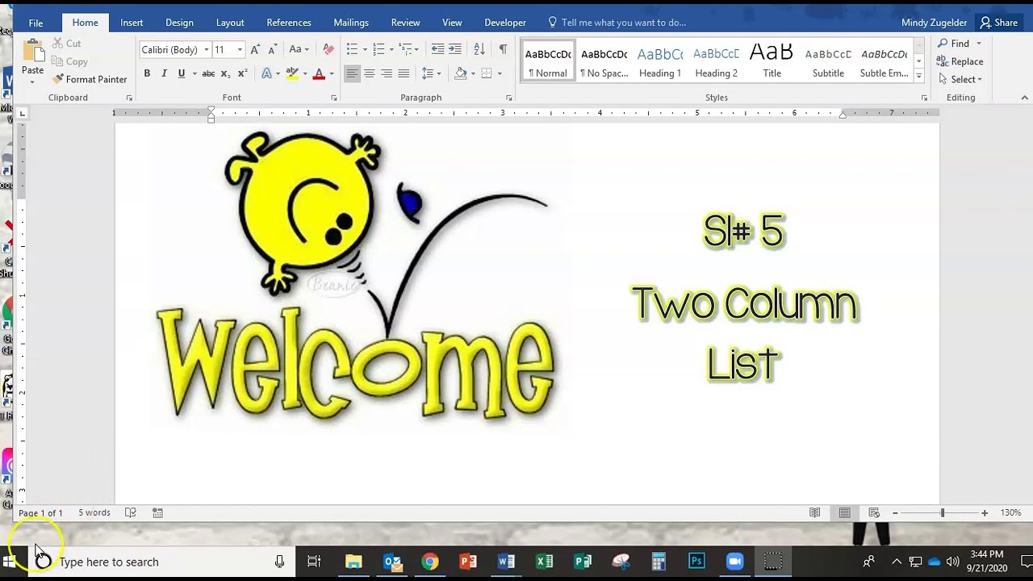
Task: Open the Font name dropdown
Action: pyautogui.click(x=206, y=50)
